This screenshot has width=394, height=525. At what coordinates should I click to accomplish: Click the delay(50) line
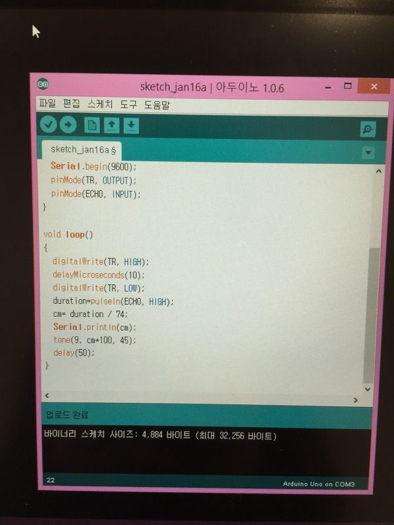tap(74, 352)
